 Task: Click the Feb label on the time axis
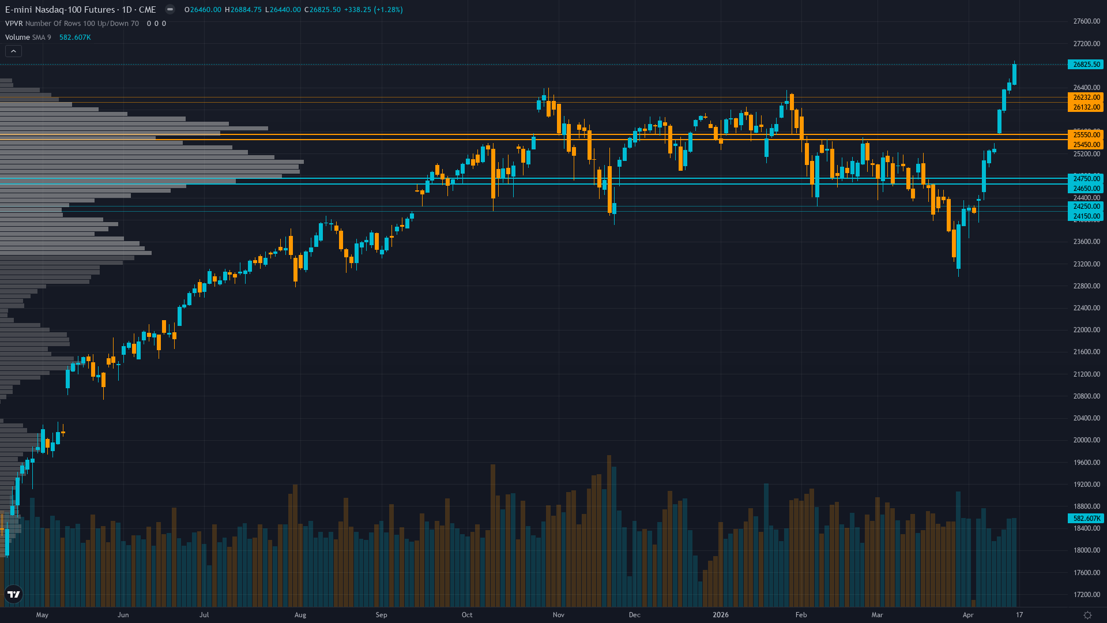click(801, 615)
